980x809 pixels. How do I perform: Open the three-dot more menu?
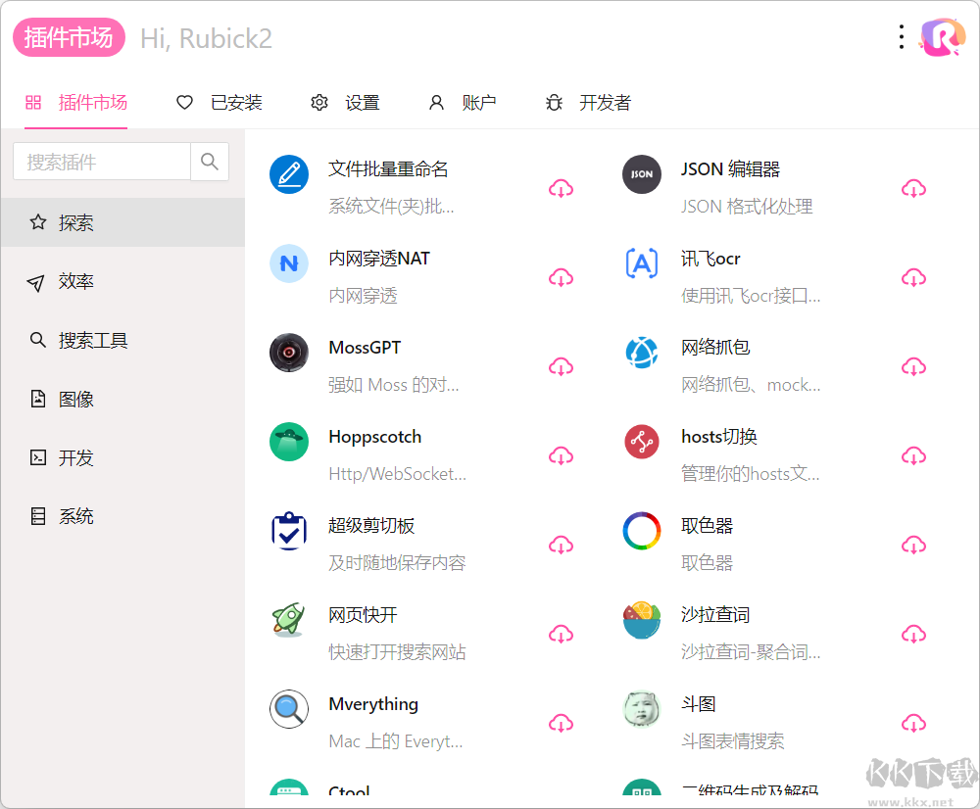coord(901,37)
